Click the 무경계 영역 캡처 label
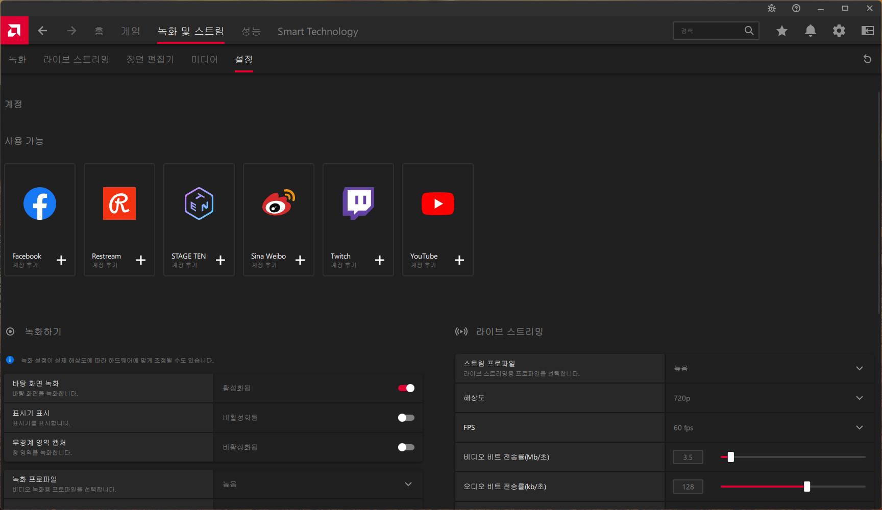Image resolution: width=882 pixels, height=510 pixels. click(x=39, y=442)
